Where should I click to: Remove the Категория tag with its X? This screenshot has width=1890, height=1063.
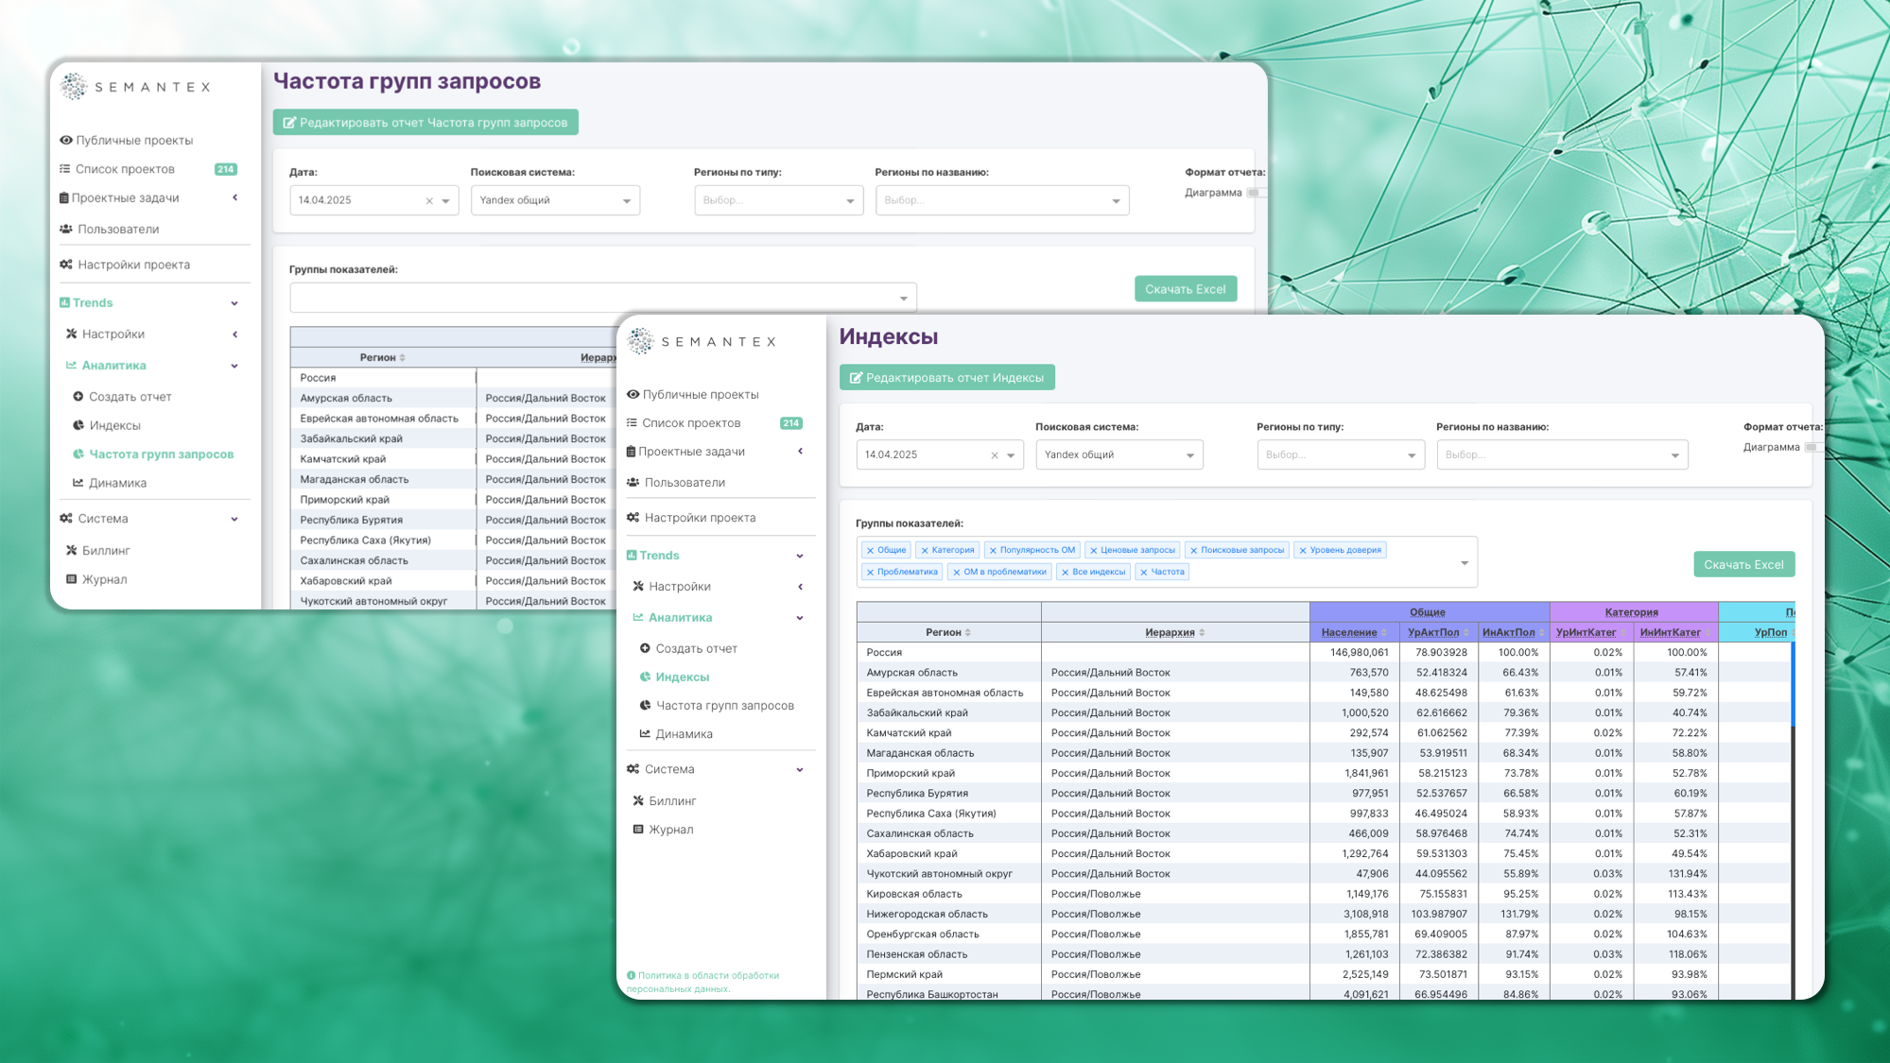coord(925,550)
